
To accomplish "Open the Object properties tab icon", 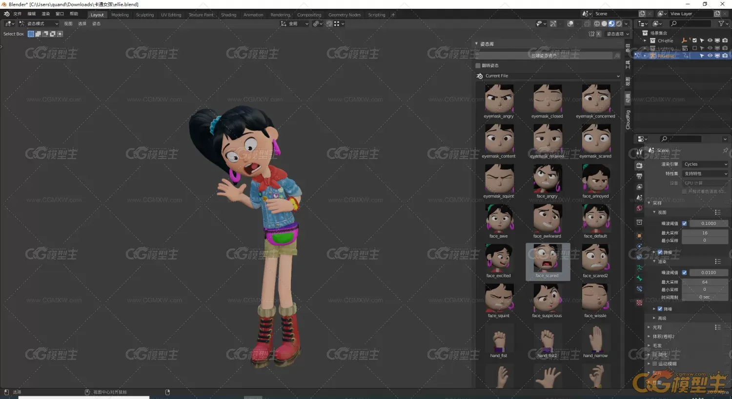I will [x=639, y=235].
